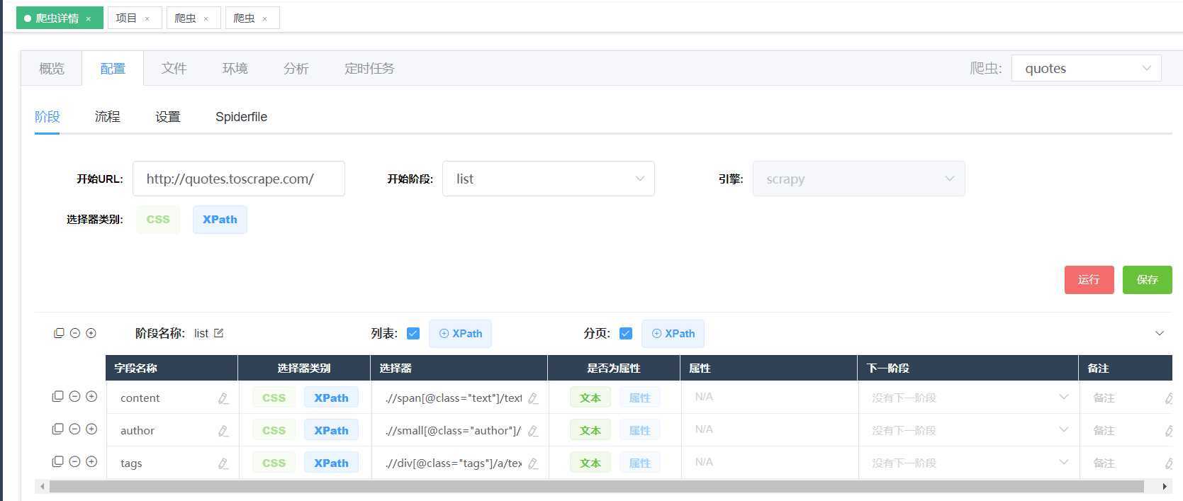1183x501 pixels.
Task: Click the 列表 XPath selector button
Action: (460, 334)
